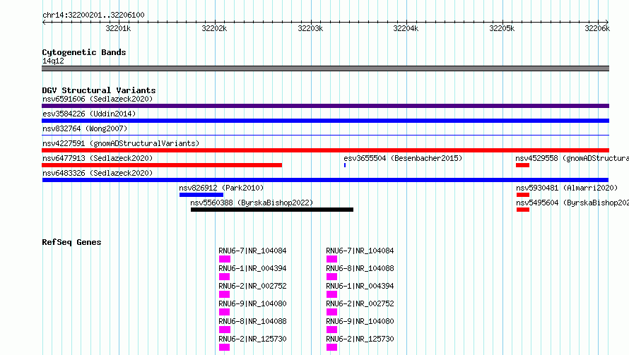The height and width of the screenshot is (355, 629).
Task: Open RNU6-7|NR_104084 label near 32202k
Action: coord(252,251)
